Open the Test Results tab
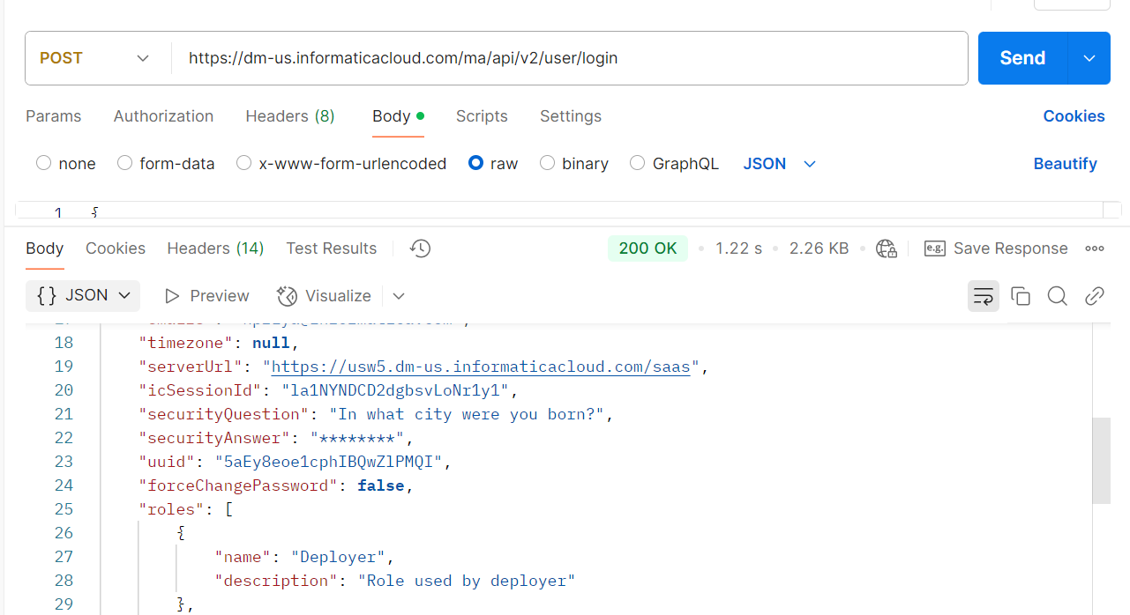Image resolution: width=1130 pixels, height=615 pixels. (x=332, y=248)
